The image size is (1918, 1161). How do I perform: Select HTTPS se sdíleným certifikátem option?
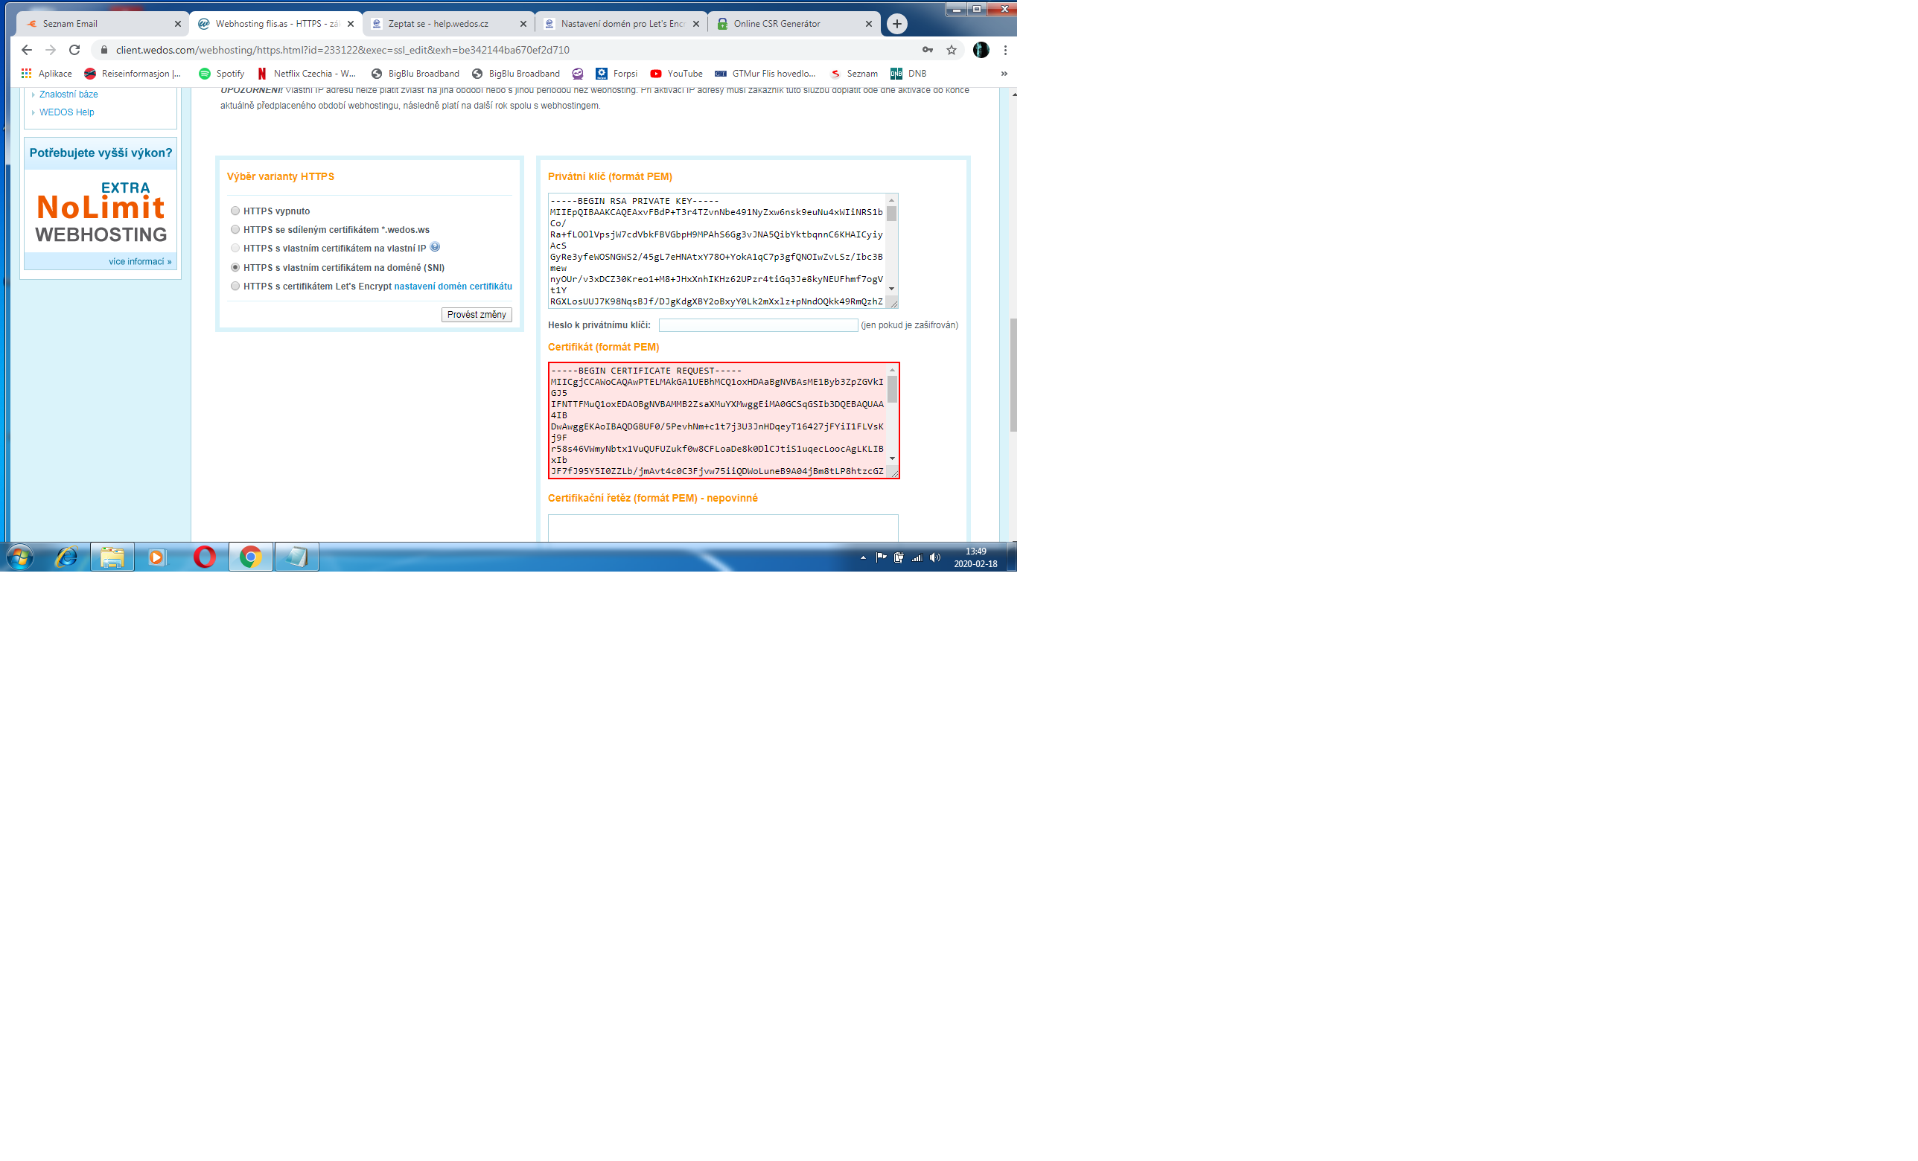tap(235, 229)
